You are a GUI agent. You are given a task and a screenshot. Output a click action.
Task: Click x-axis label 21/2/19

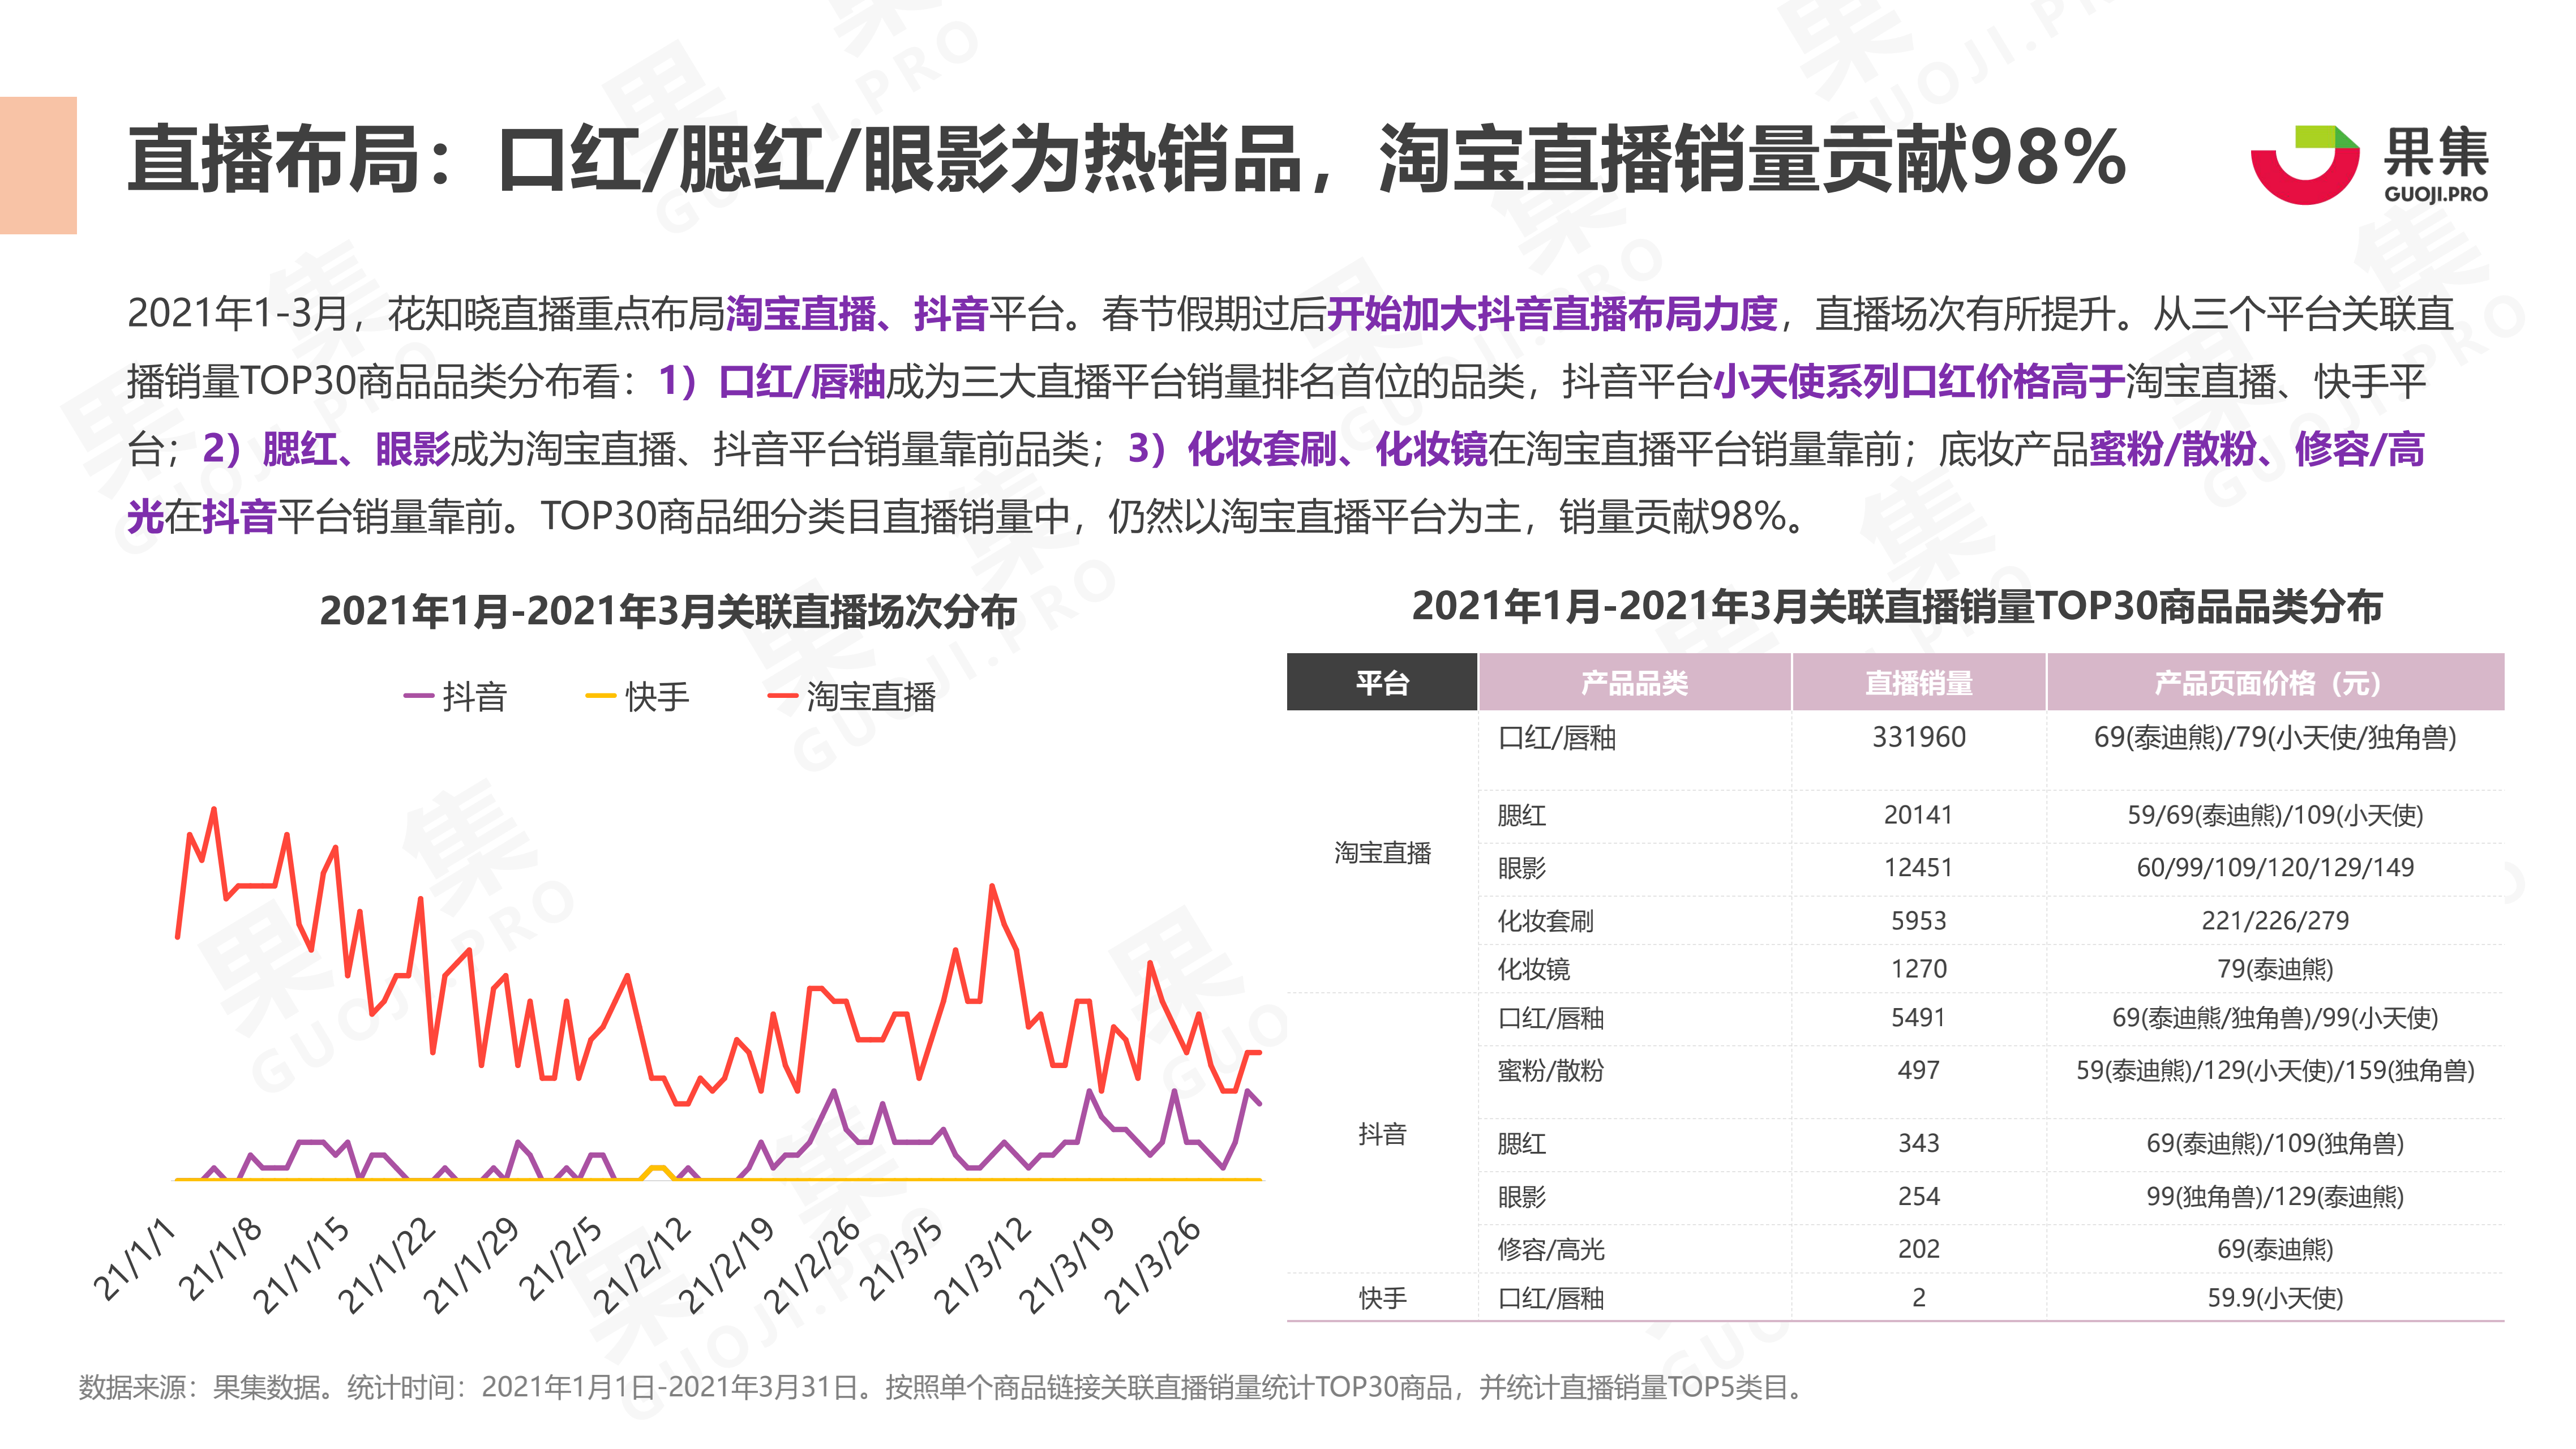tap(727, 1265)
